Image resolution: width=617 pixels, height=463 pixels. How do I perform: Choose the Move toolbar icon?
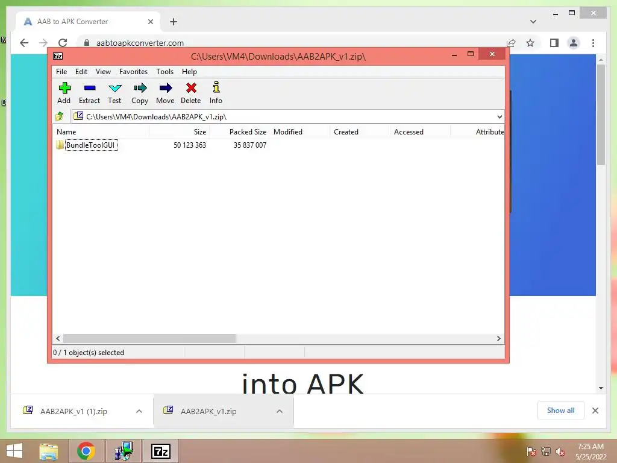point(165,93)
